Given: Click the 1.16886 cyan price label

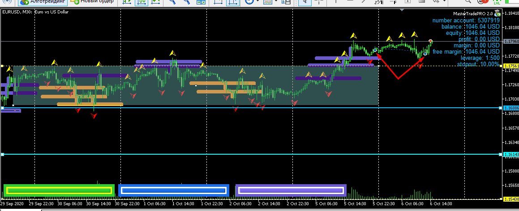Looking at the screenshot, I should (511, 108).
